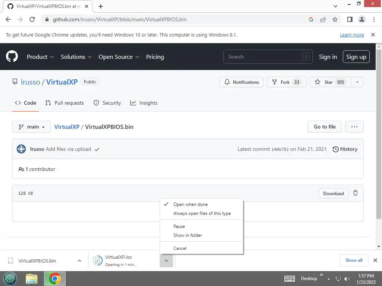Viewport: 382px width, 286px height.
Task: Open VirtualXPBIOS.bin download options chevron
Action: [x=79, y=261]
